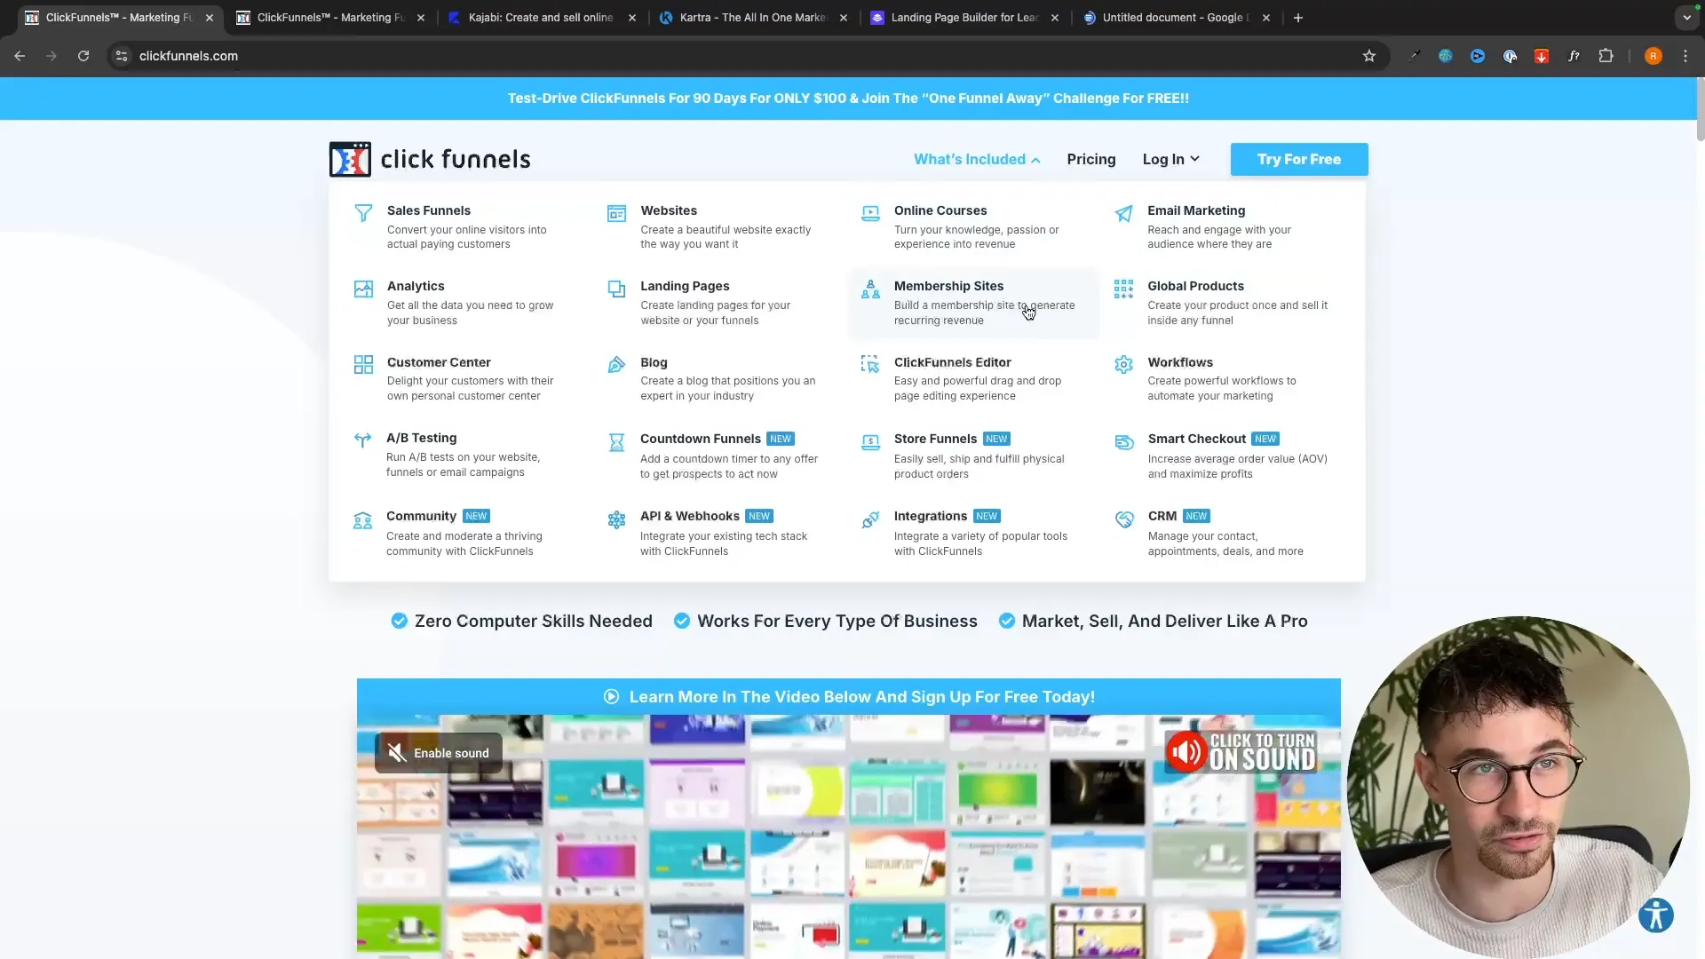Select the ClickFunnels tab in browser
This screenshot has width=1705, height=959.
coord(117,16)
